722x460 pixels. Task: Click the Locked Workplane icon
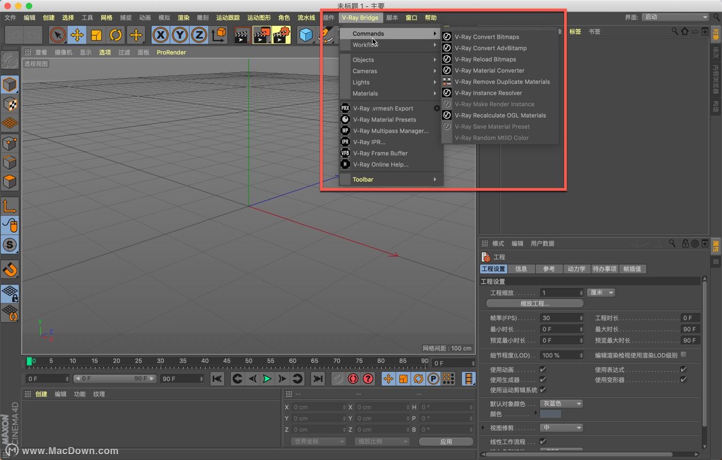10,294
